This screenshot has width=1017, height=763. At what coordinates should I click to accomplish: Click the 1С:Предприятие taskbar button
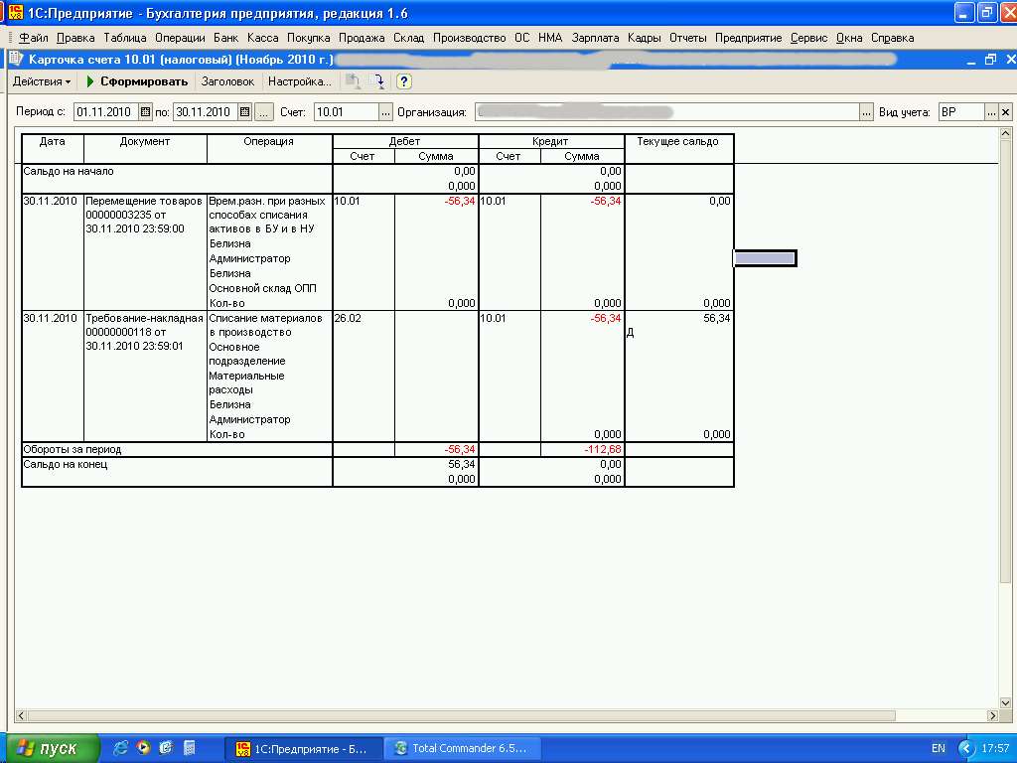(303, 749)
